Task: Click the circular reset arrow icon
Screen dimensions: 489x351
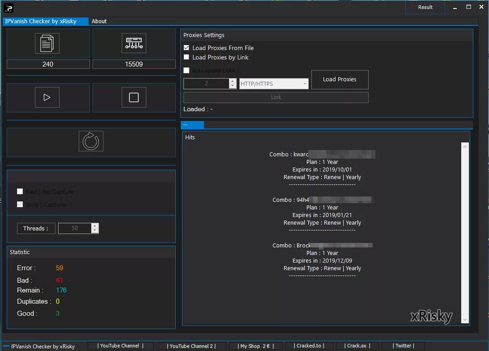Action: click(x=91, y=141)
